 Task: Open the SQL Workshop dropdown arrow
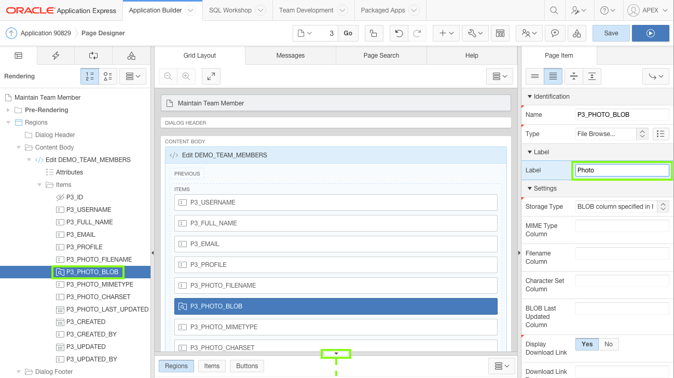point(260,10)
